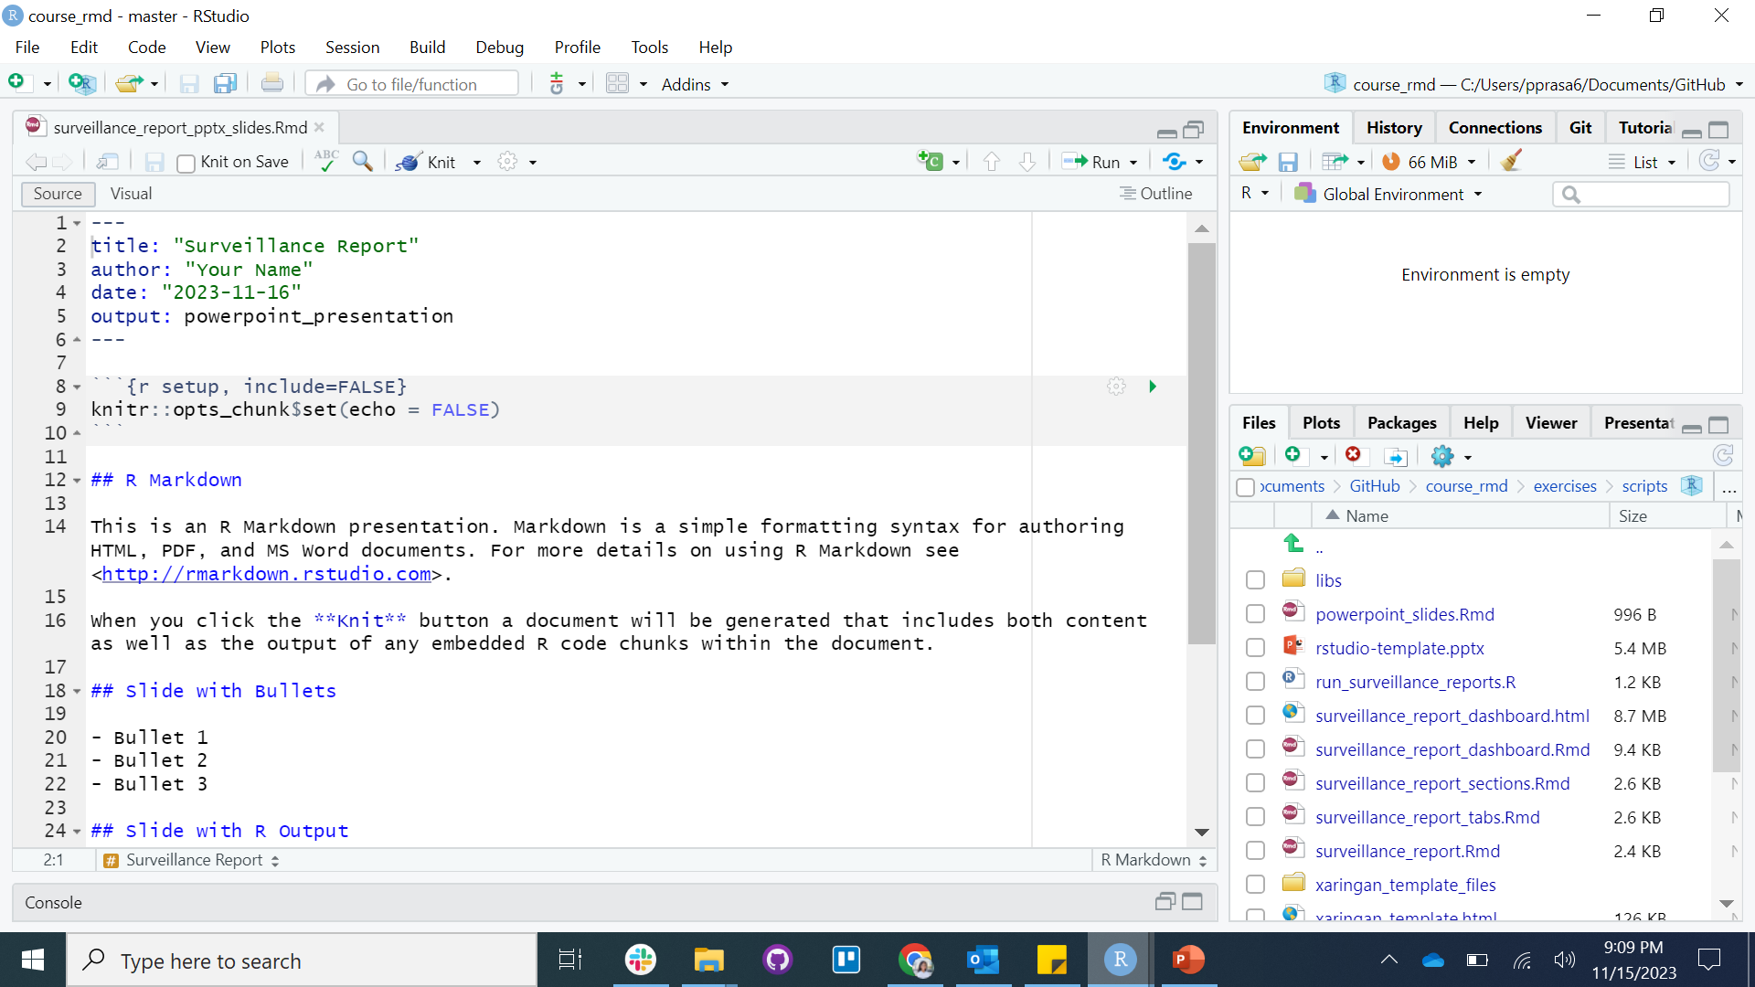Go to previous chunk up arrow icon
1755x987 pixels.
pos(992,161)
